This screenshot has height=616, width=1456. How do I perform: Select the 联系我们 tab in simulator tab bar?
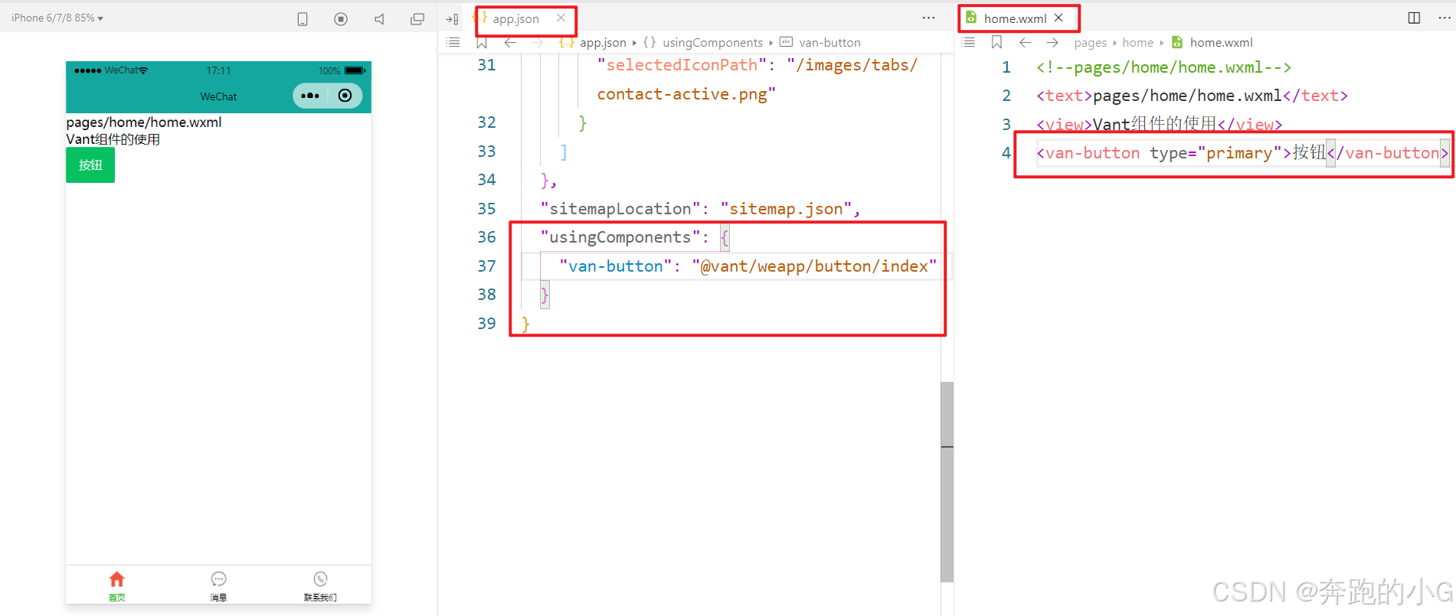[320, 586]
